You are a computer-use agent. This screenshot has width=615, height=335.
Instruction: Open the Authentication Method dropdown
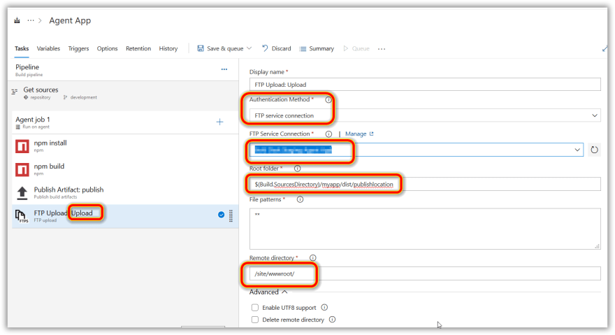pos(425,115)
